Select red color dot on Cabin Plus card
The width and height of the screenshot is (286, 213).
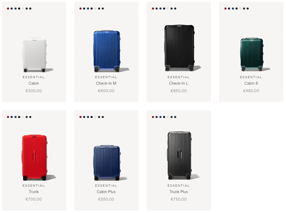tap(80, 117)
